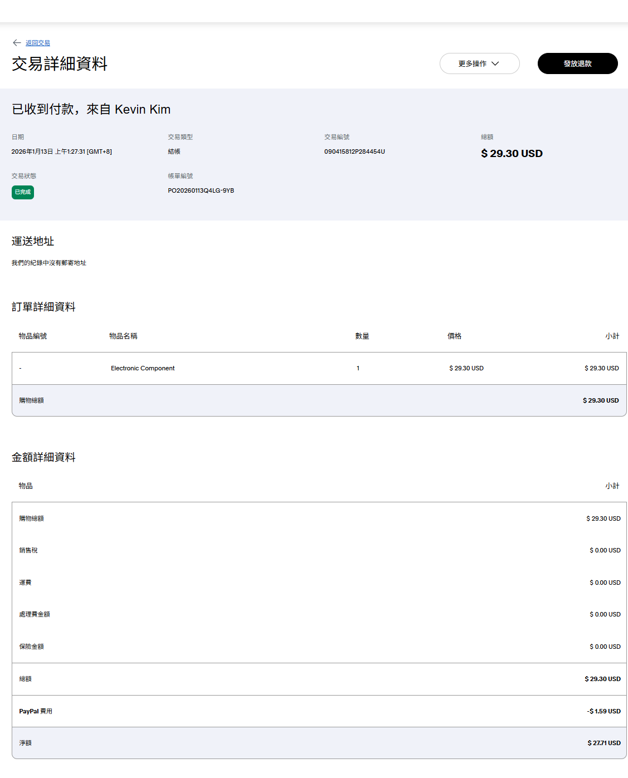The image size is (628, 778).
Task: Click the Electronic Component item name
Action: point(143,368)
